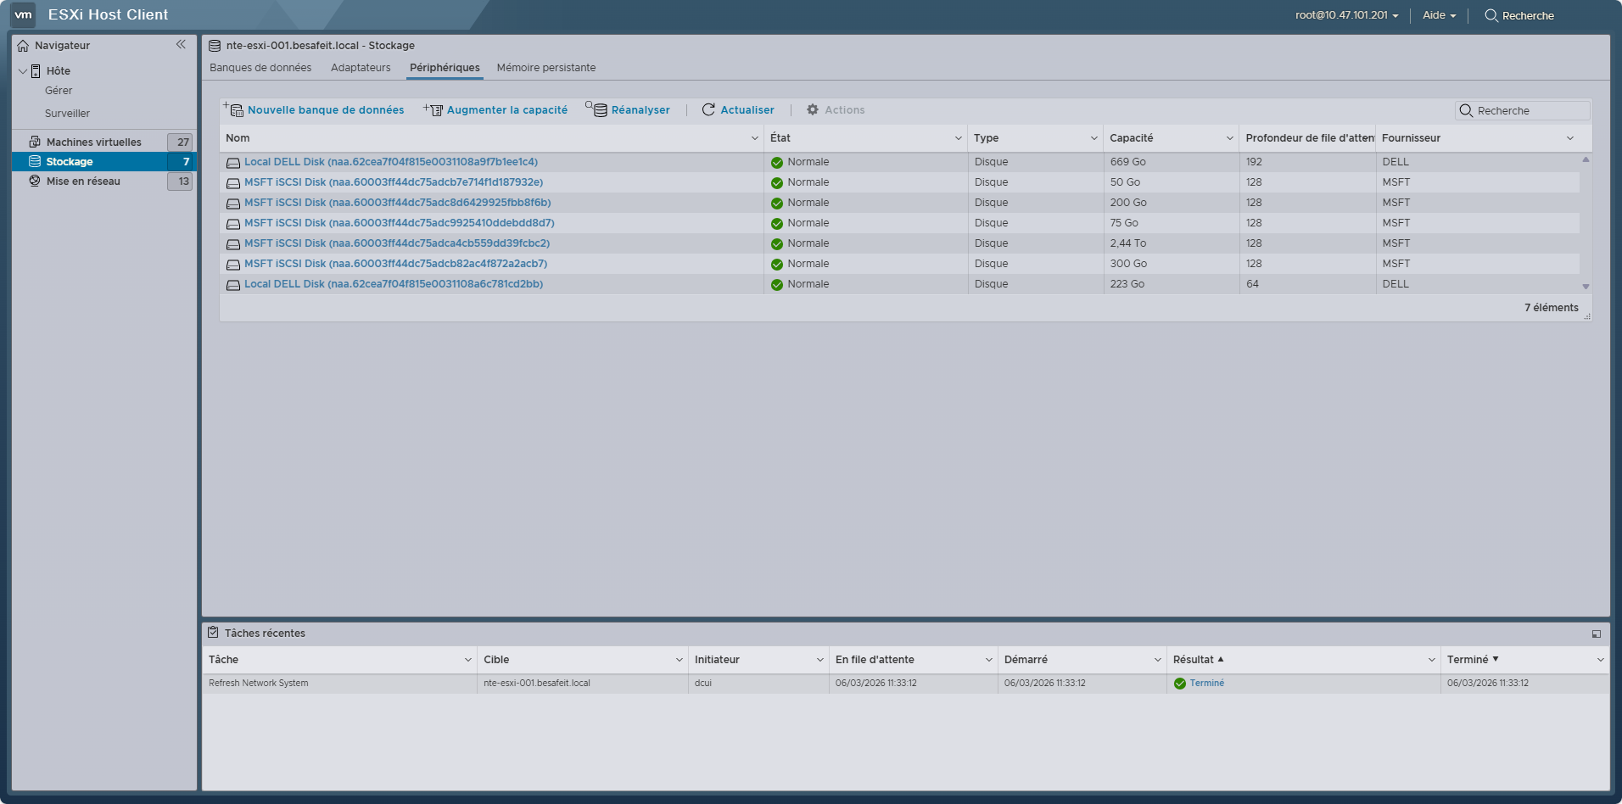The width and height of the screenshot is (1622, 804).
Task: Collapse the Navigateur panel with the double-chevron icon
Action: click(x=181, y=44)
